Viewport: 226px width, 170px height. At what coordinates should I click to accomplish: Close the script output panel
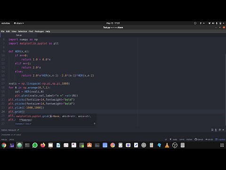[x=223, y=130]
